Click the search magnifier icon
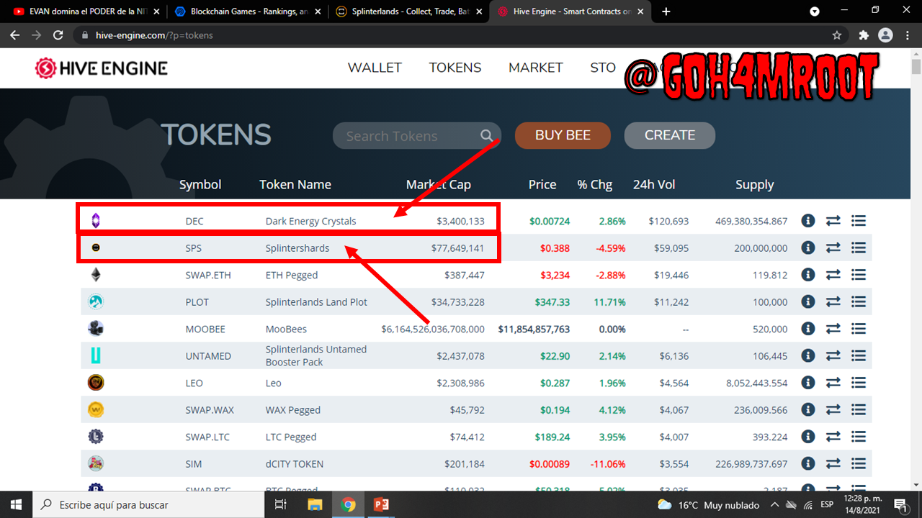This screenshot has height=518, width=922. (487, 136)
